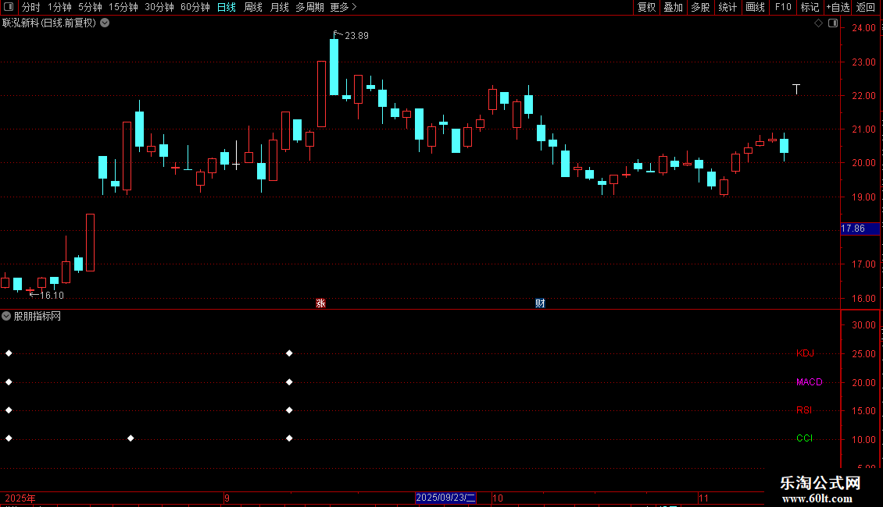
Task: Click the 标记 mark button
Action: coord(810,7)
